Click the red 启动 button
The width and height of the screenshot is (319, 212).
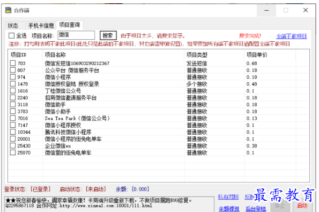302,206
